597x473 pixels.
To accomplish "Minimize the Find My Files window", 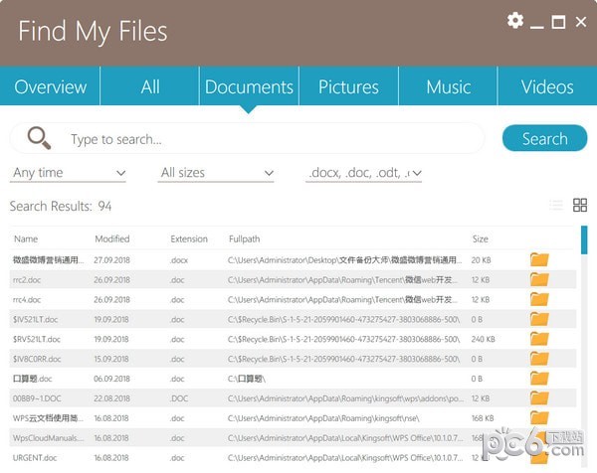I will pos(537,26).
